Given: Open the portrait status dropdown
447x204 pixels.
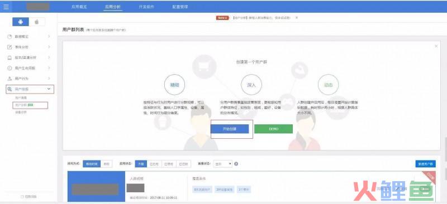Looking at the screenshot, I should click(x=223, y=164).
